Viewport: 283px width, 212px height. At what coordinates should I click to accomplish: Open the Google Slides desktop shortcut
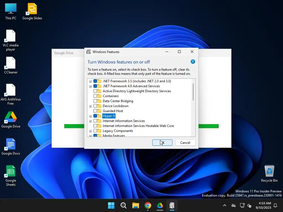[x=32, y=12]
